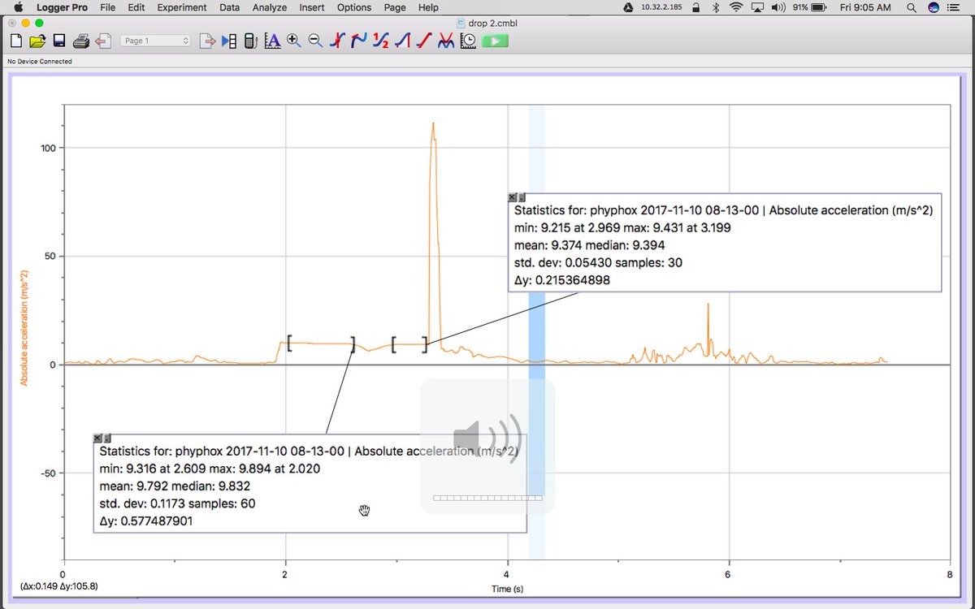Open the Insert menu
The image size is (975, 609).
click(x=312, y=7)
